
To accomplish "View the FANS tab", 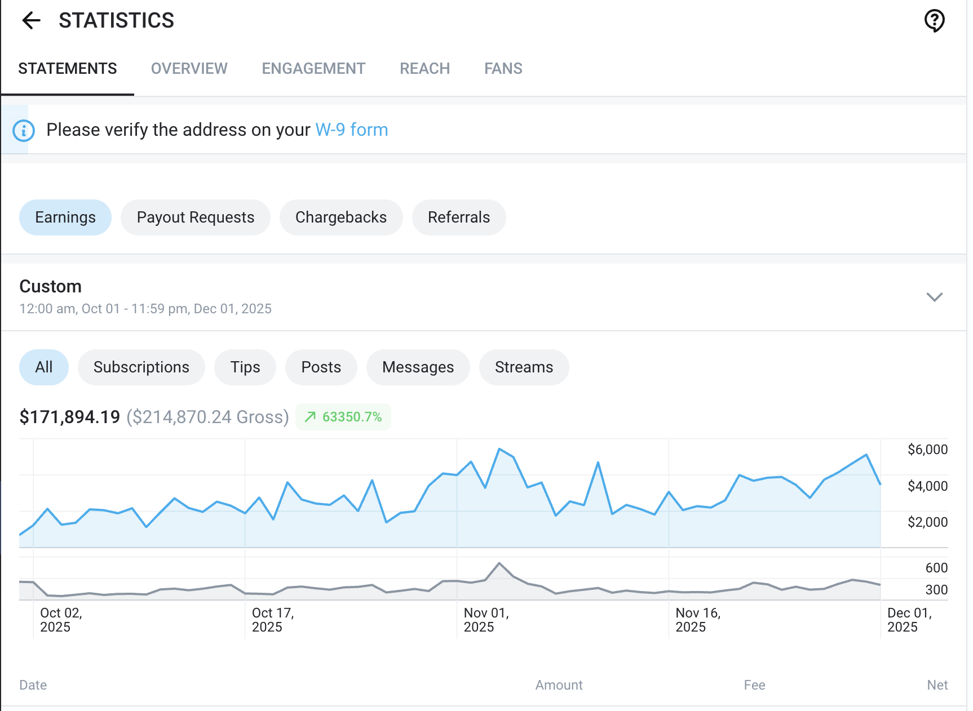I will 503,68.
